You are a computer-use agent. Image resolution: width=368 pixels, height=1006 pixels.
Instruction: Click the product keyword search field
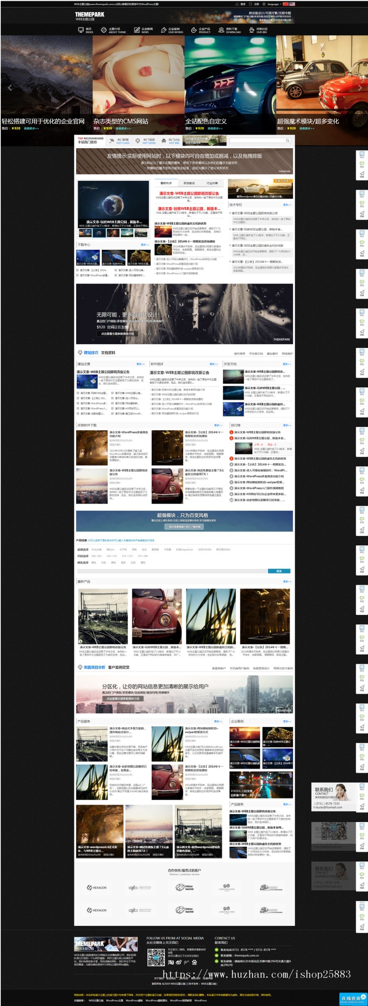[x=172, y=571]
